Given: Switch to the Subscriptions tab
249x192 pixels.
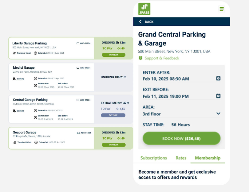Looking at the screenshot, I should click(x=154, y=158).
